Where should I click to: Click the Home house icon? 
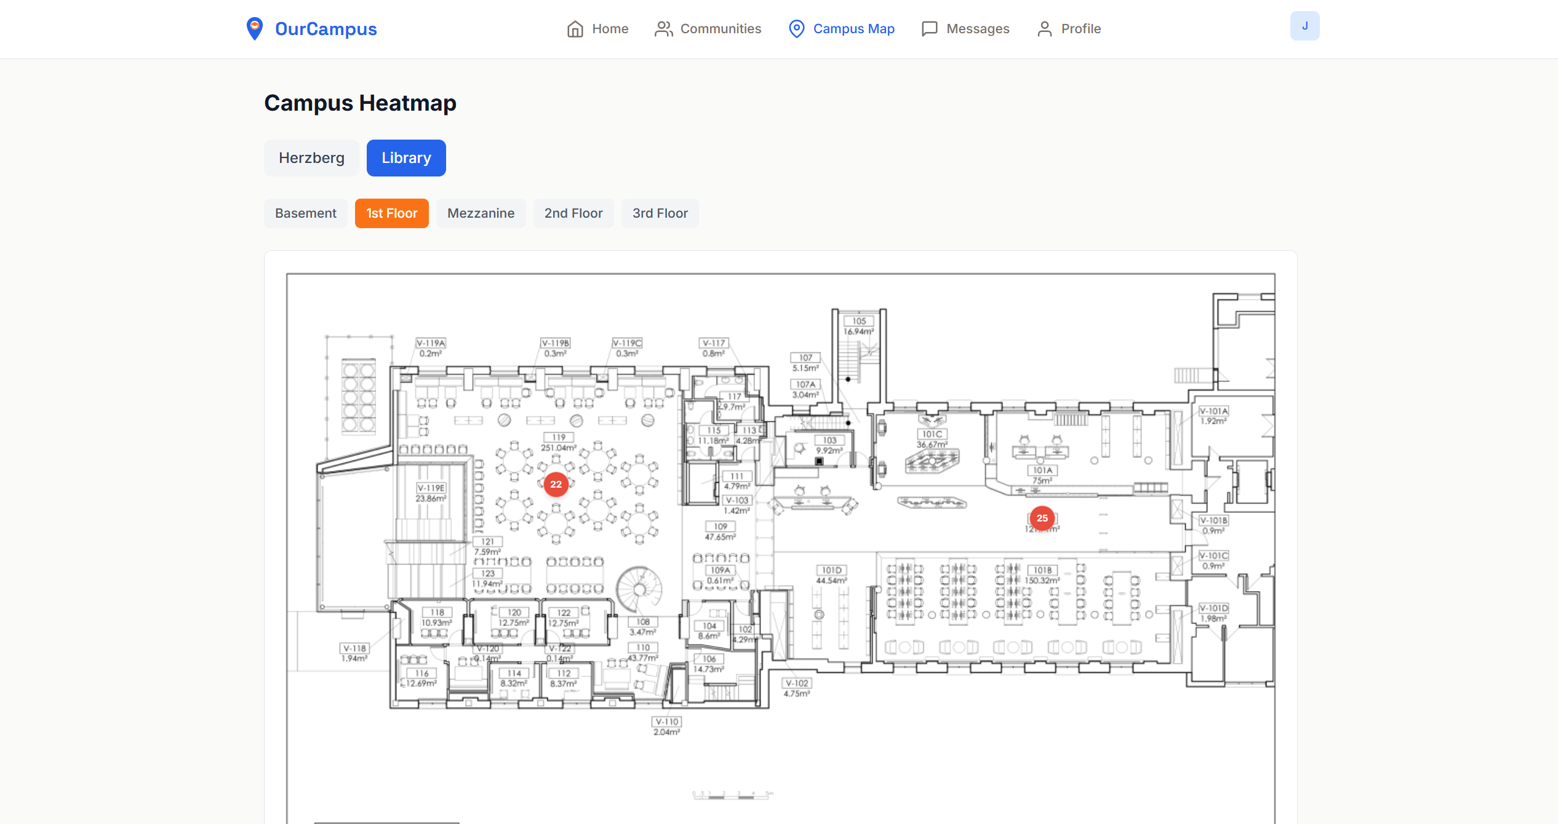pos(575,29)
